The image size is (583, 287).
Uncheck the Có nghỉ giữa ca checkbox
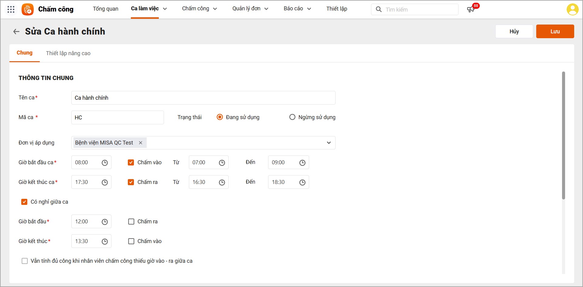(24, 202)
